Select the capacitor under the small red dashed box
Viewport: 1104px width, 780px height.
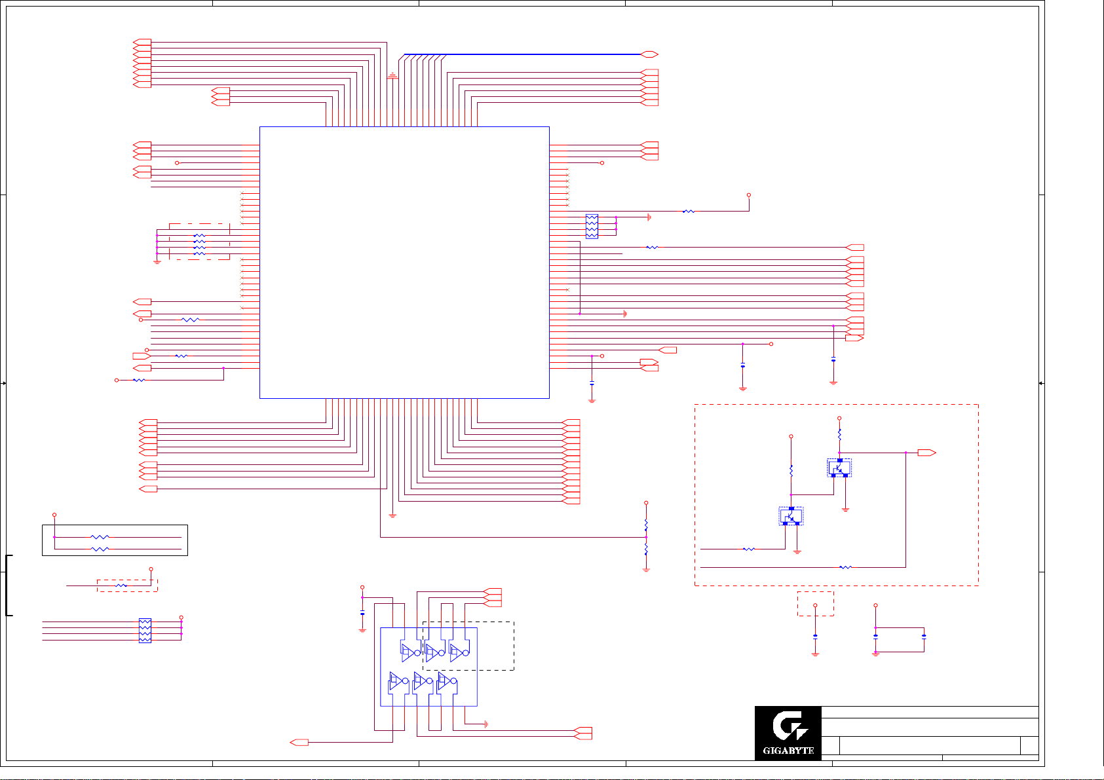point(815,636)
